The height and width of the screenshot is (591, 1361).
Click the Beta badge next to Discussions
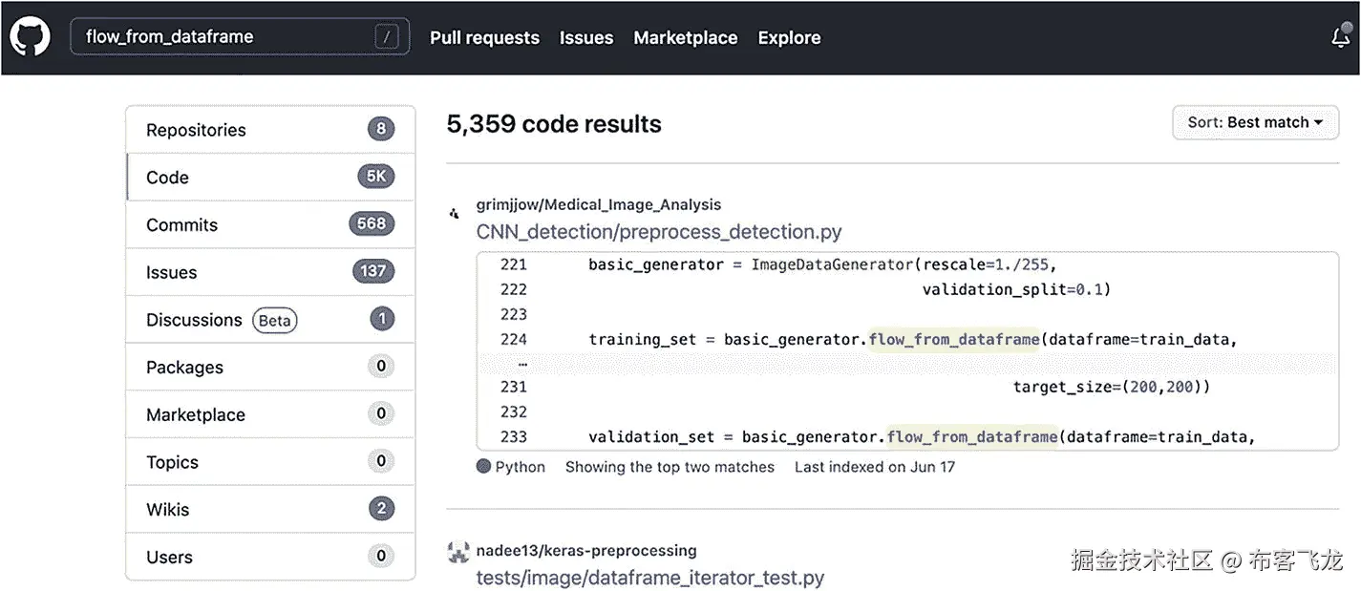pyautogui.click(x=275, y=321)
